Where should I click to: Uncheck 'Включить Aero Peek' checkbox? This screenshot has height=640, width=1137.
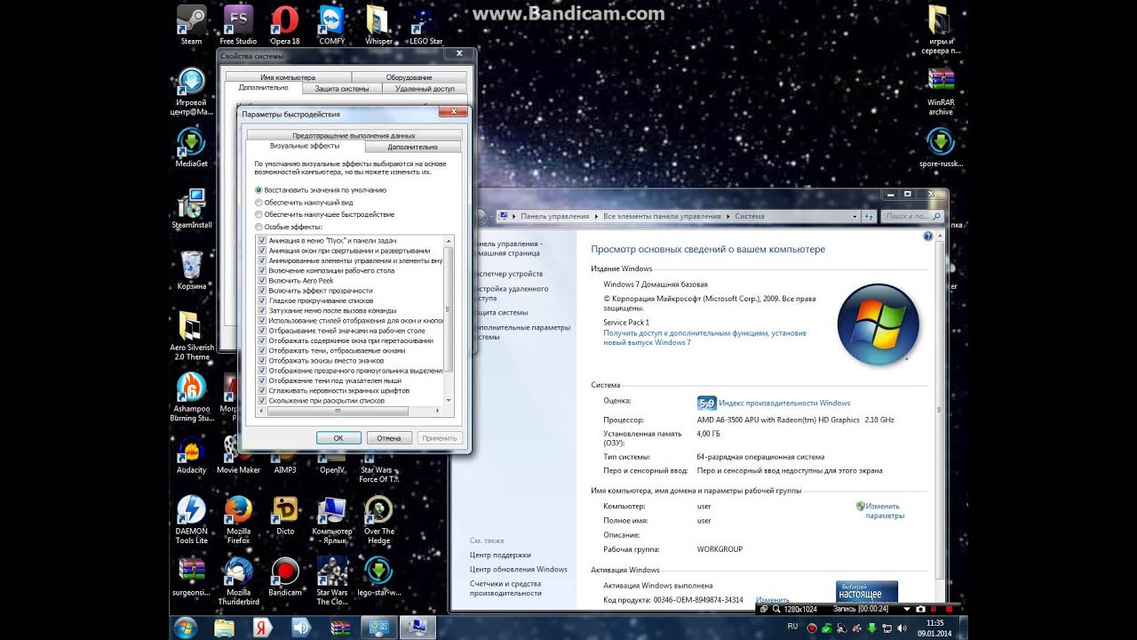262,281
